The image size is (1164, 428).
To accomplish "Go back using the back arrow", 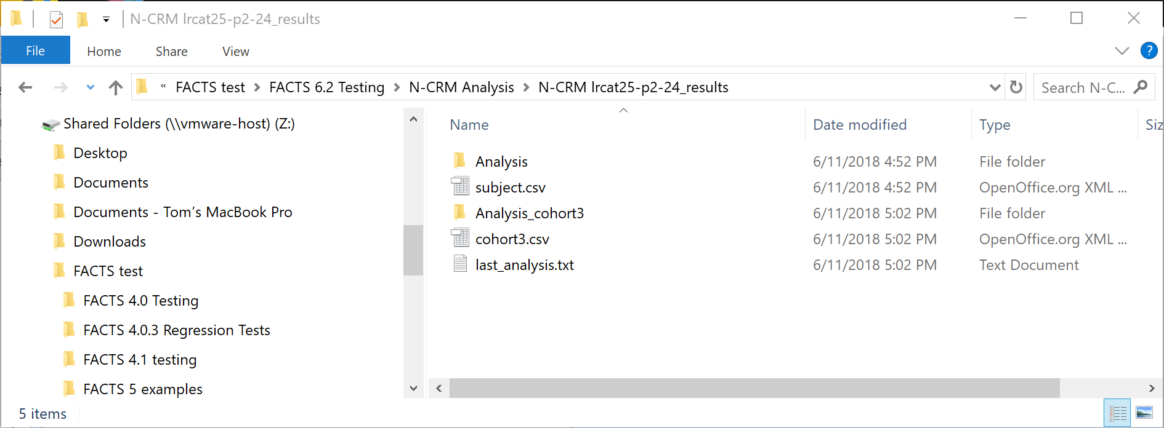I will [x=25, y=87].
